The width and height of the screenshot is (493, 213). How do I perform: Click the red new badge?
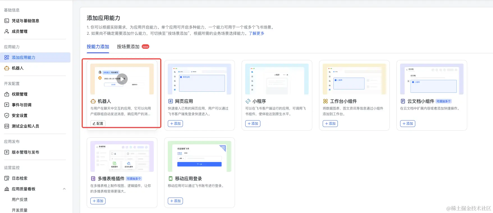click(145, 47)
